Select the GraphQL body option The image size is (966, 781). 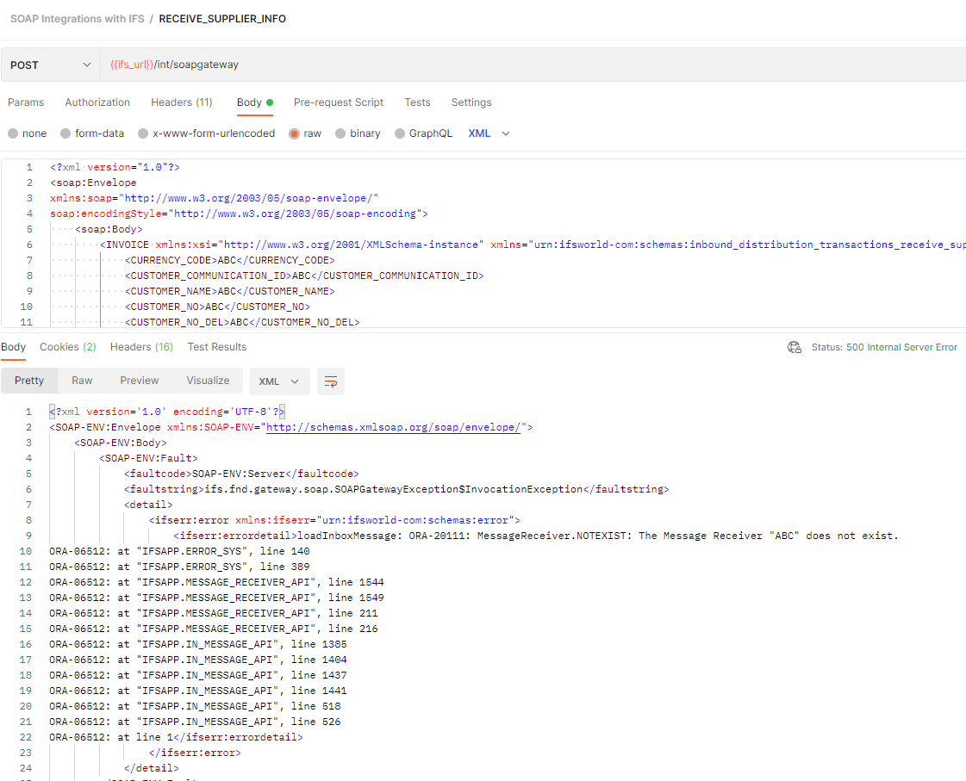coord(400,133)
